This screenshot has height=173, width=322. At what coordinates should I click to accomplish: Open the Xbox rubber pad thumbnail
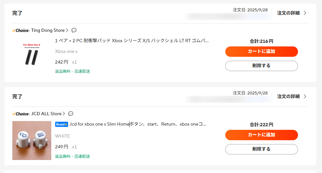pos(31,55)
